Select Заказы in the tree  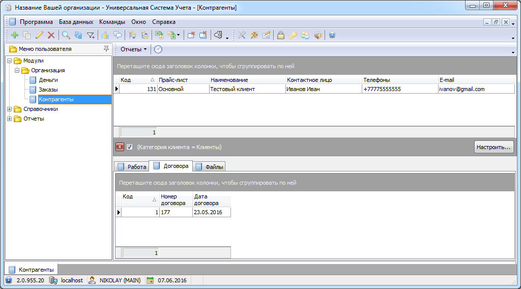pyautogui.click(x=48, y=90)
